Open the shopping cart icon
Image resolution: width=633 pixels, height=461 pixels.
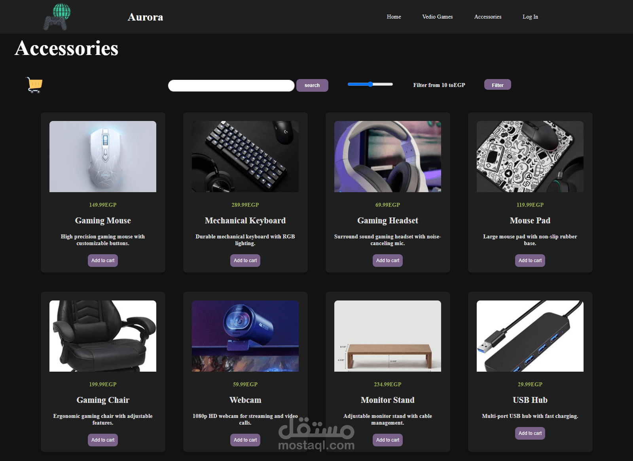tap(34, 85)
